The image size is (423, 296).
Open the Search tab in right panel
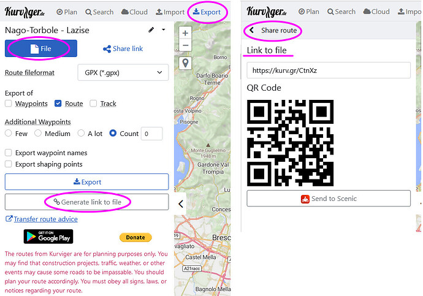(341, 12)
